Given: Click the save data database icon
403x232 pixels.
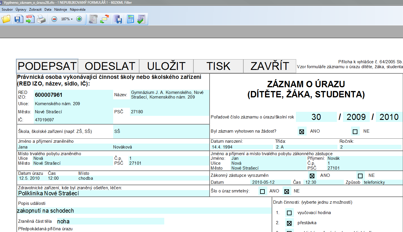Looking at the screenshot, I should (x=118, y=19).
